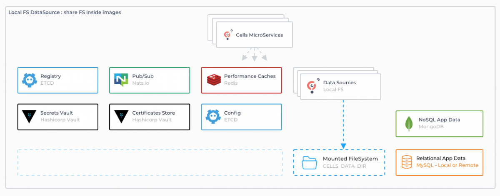500x196 pixels.
Task: Click the Nats.io icon in Pub/Sub box
Action: tap(121, 80)
